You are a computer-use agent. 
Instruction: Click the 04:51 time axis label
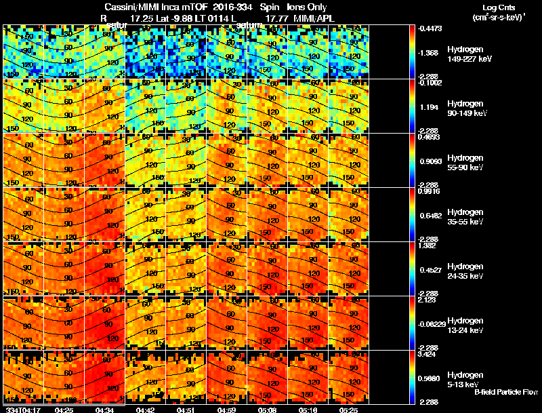point(186,410)
